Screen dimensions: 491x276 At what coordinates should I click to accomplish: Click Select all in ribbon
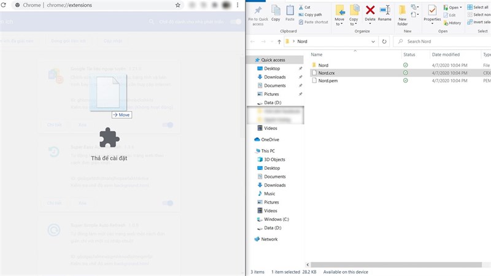[478, 7]
